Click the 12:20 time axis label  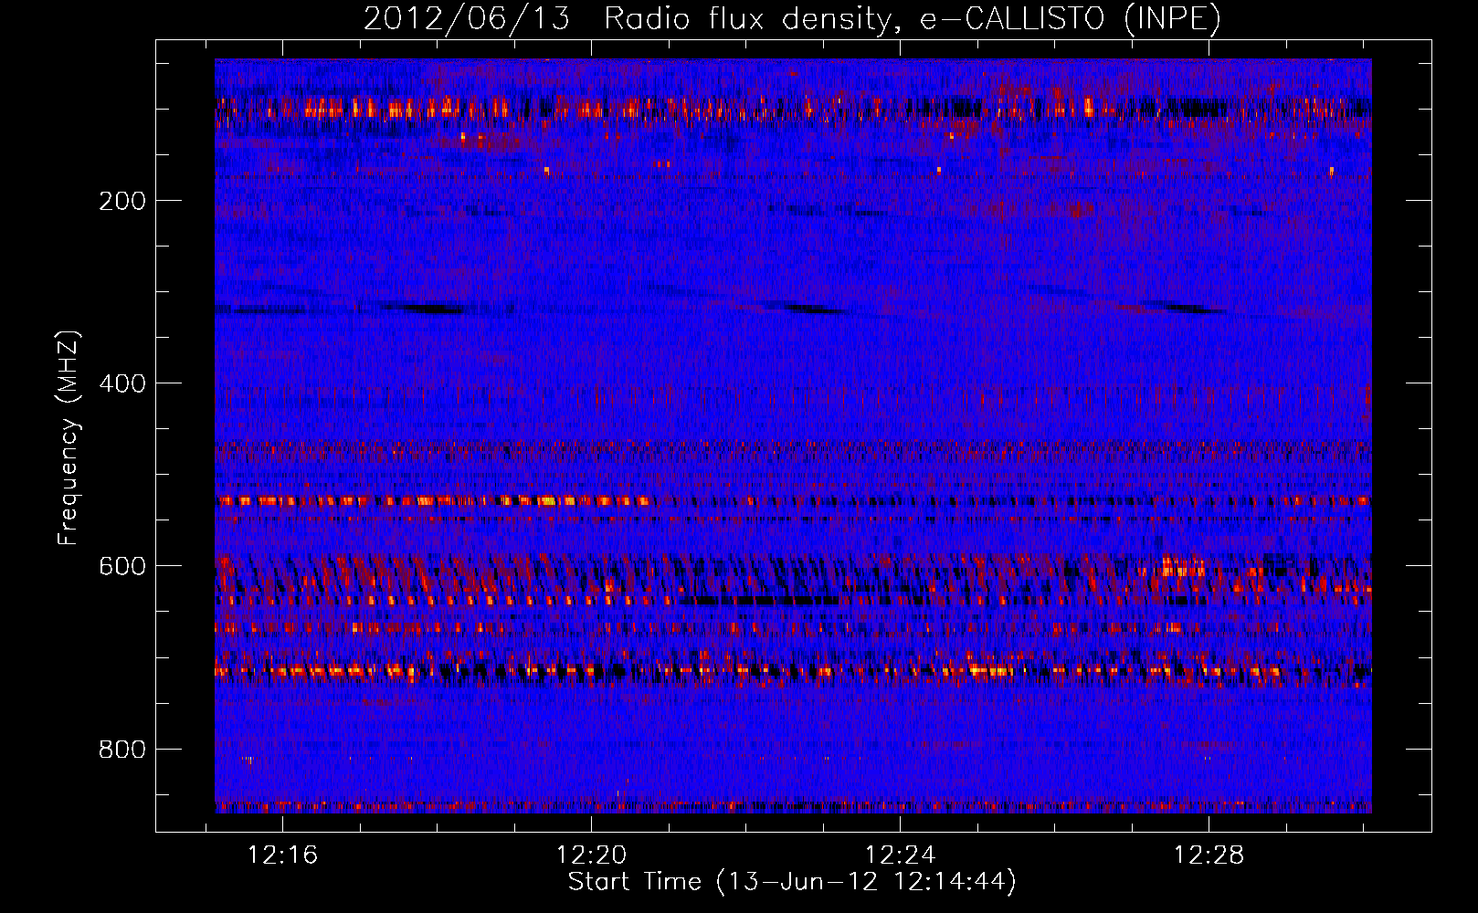point(591,855)
